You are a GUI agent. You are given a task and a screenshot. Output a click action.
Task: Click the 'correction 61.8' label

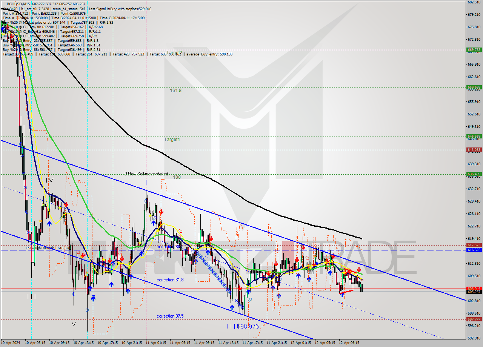[170, 280]
